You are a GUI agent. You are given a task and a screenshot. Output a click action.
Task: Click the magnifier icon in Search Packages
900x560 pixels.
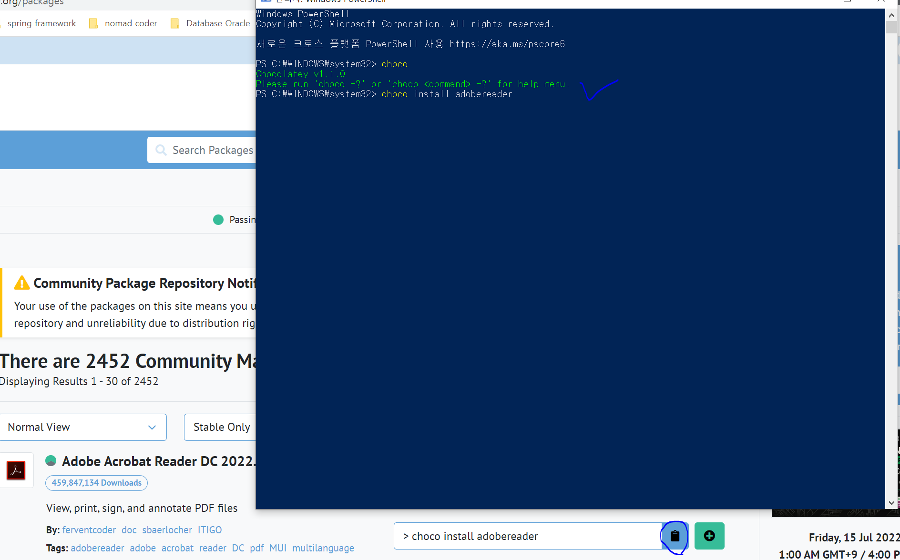click(161, 150)
